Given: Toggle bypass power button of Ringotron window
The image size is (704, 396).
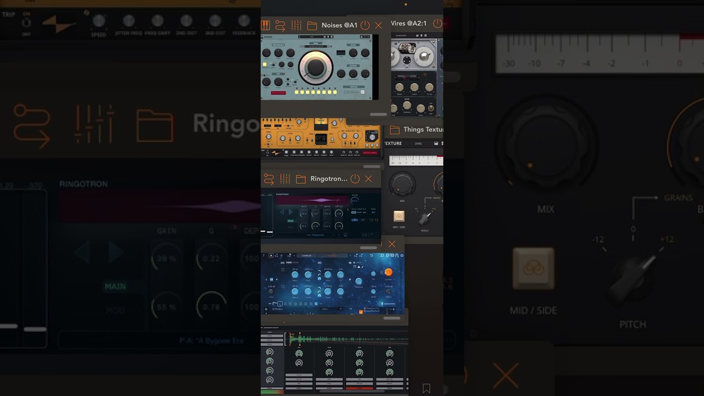Looking at the screenshot, I should 355,179.
